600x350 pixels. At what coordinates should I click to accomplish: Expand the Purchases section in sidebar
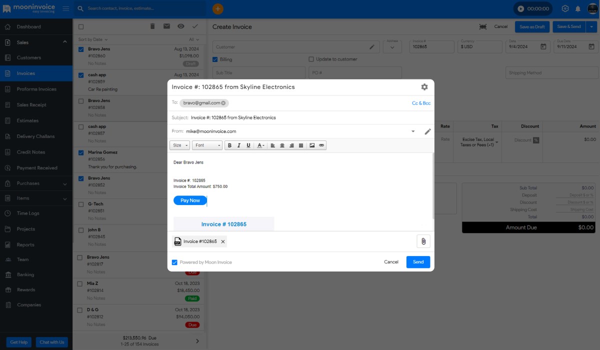[x=64, y=183]
